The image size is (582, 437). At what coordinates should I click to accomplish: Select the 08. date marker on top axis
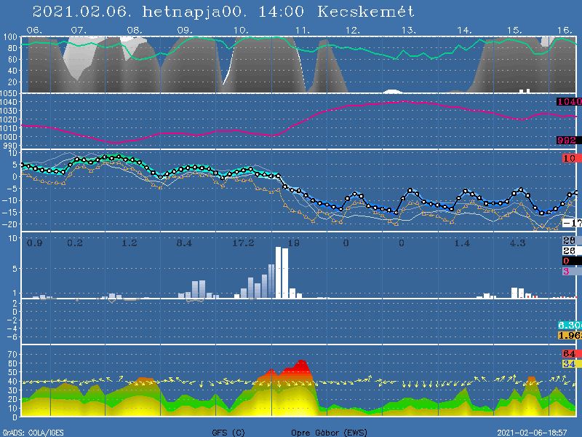[x=134, y=30]
